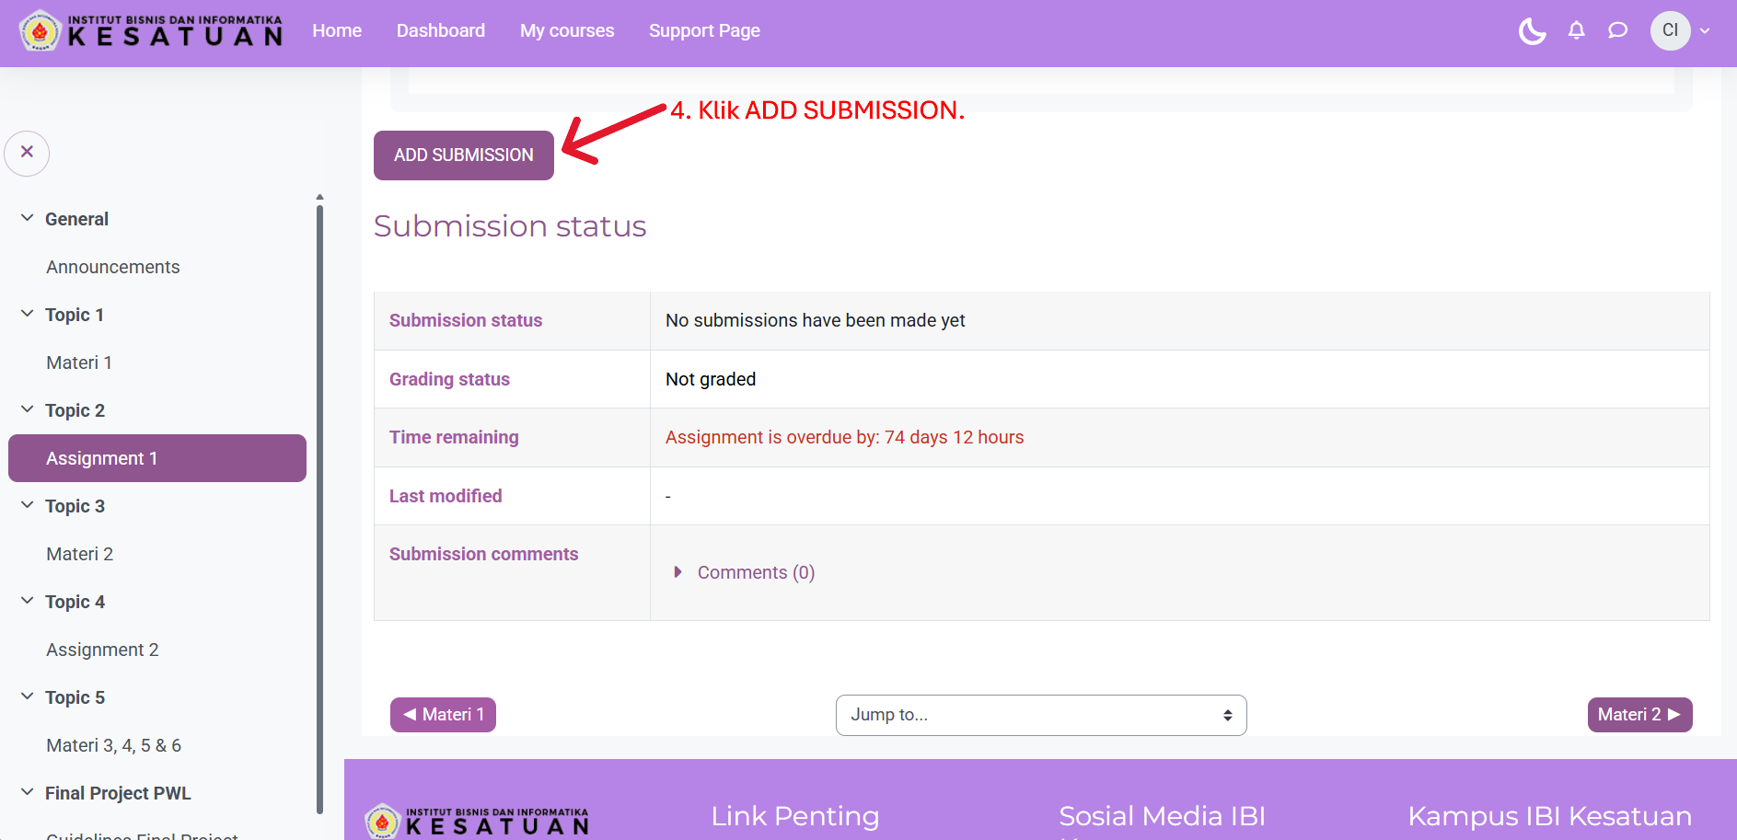Open My courses in the top navigation

pos(566,31)
